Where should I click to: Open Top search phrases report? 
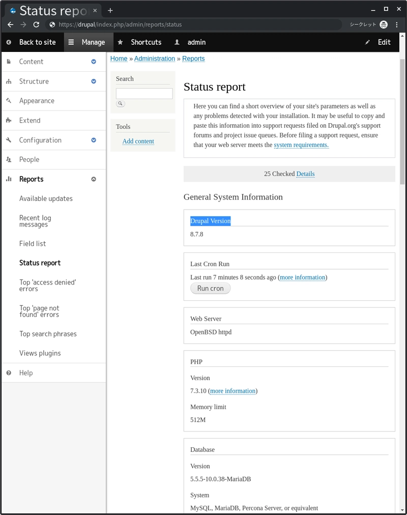click(48, 334)
